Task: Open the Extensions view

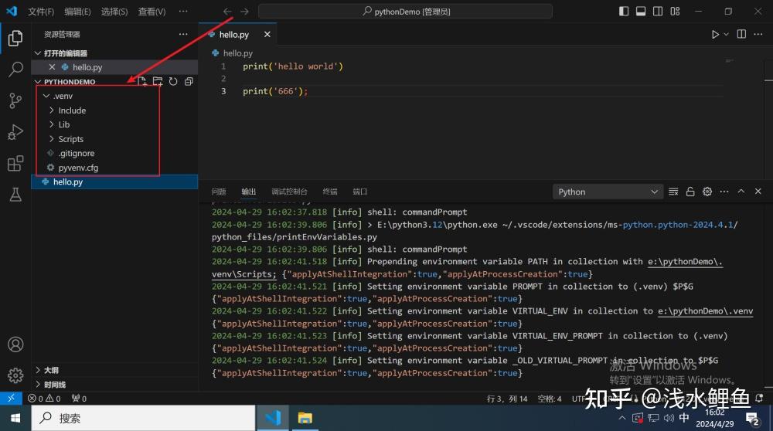Action: pos(15,163)
